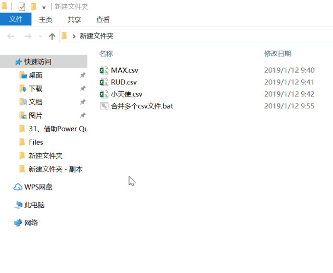Open WPS网盘 in the navigation pane
Image resolution: width=333 pixels, height=273 pixels.
[x=38, y=187]
